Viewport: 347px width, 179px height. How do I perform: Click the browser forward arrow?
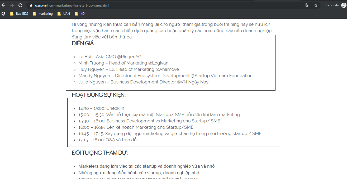(x=12, y=5)
